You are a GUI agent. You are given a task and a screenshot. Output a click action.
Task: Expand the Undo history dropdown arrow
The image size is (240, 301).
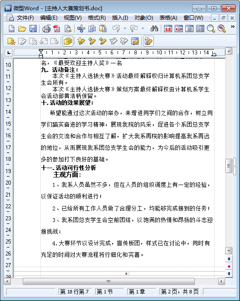click(125, 29)
